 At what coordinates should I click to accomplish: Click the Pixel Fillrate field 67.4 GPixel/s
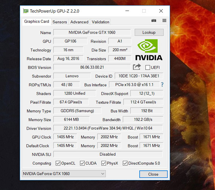pos(71,102)
